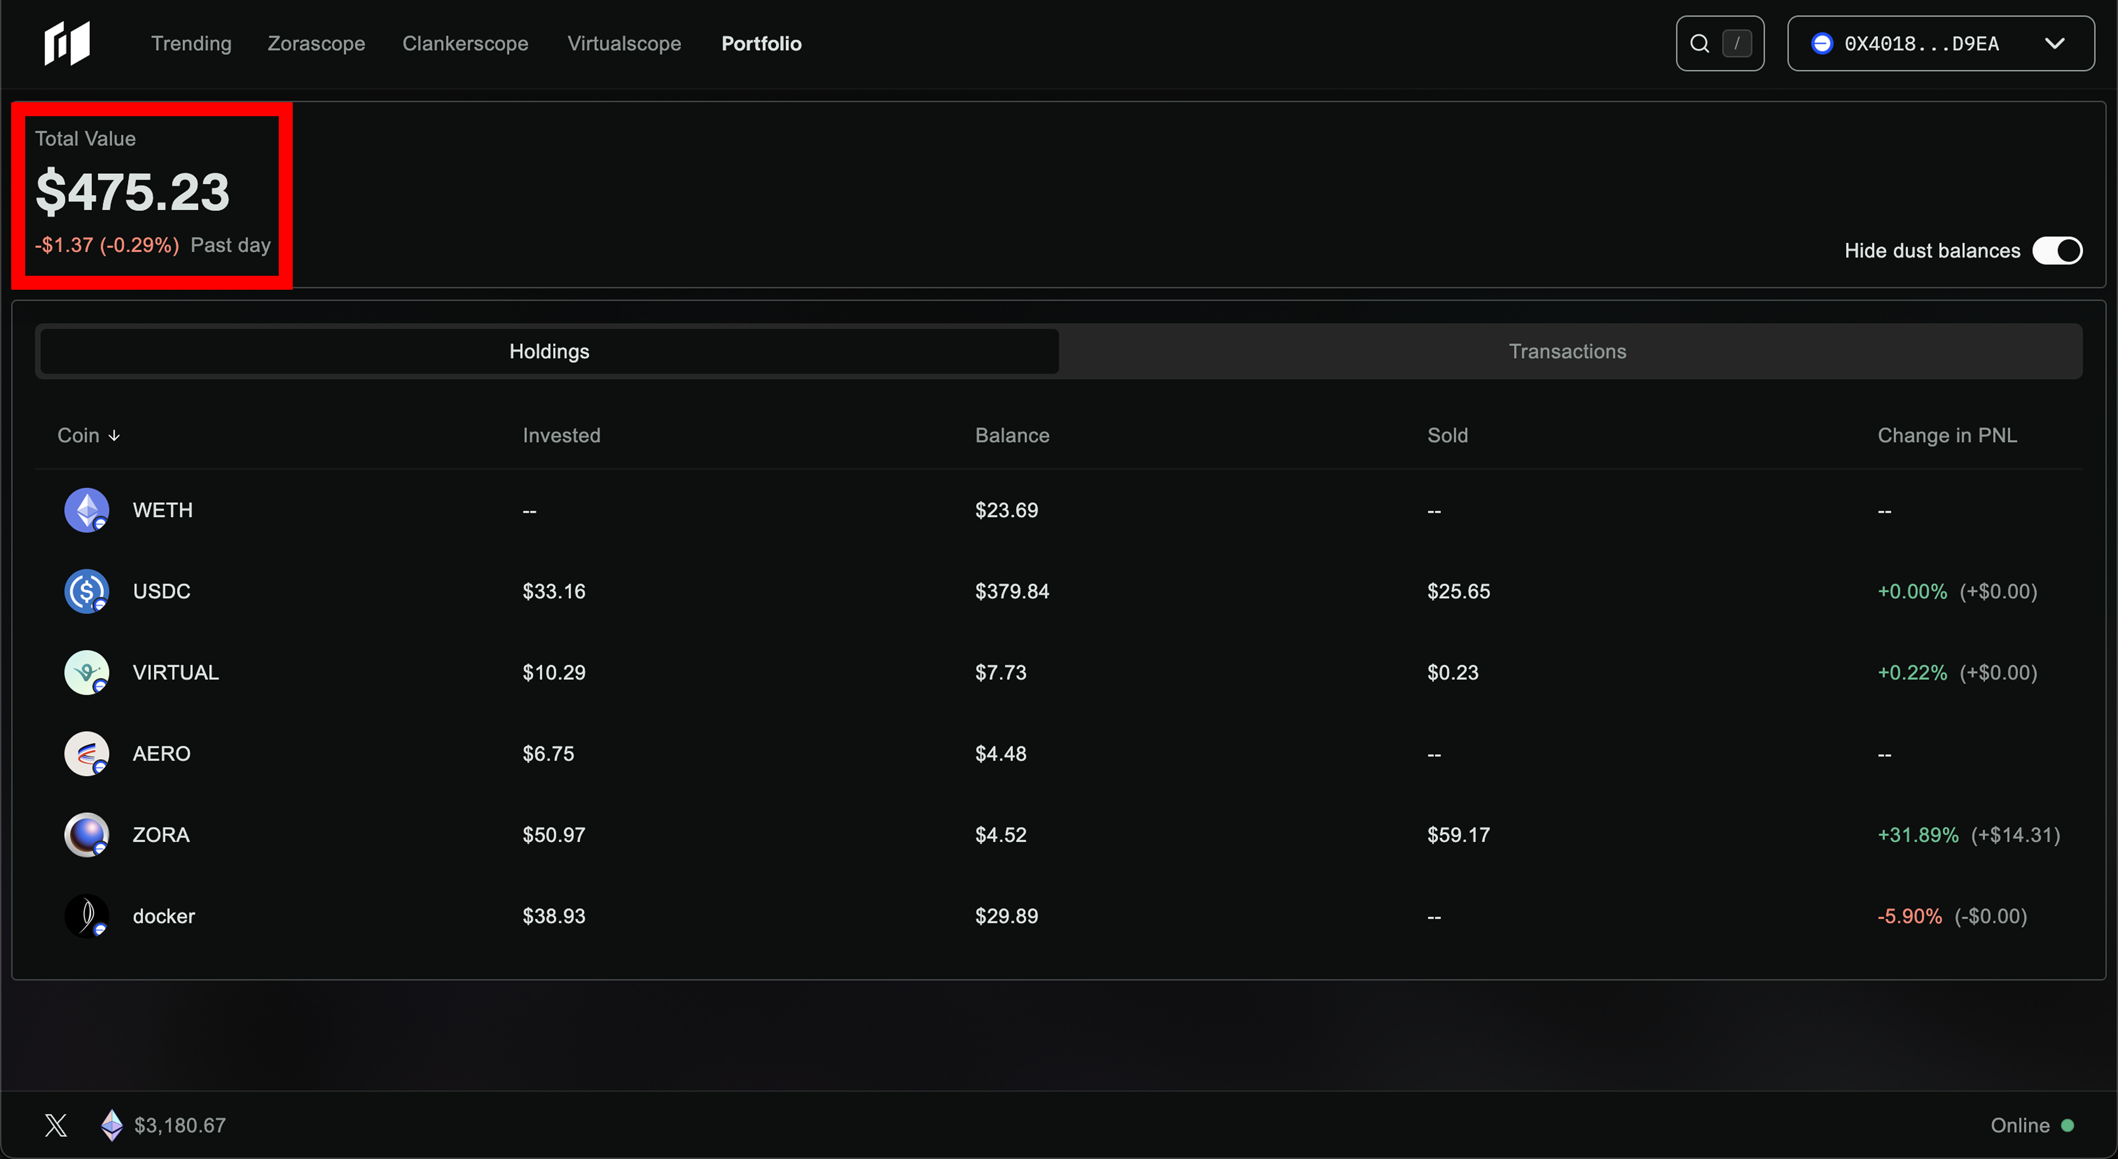This screenshot has height=1159, width=2118.
Task: Click the VIRTUAL token icon
Action: [86, 673]
